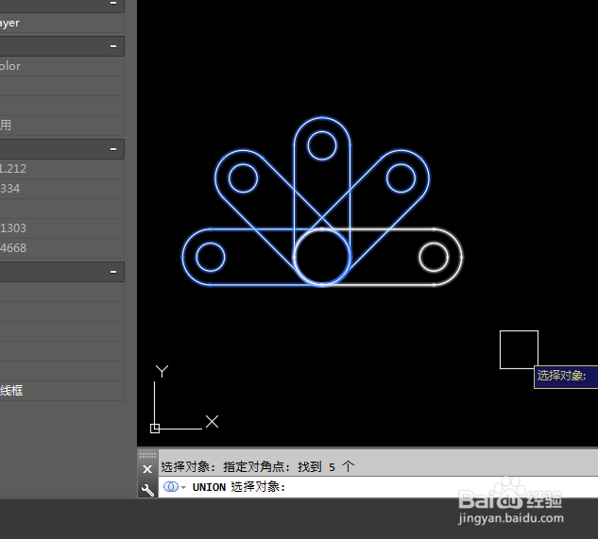Click the '4668' value row

[x=61, y=247]
